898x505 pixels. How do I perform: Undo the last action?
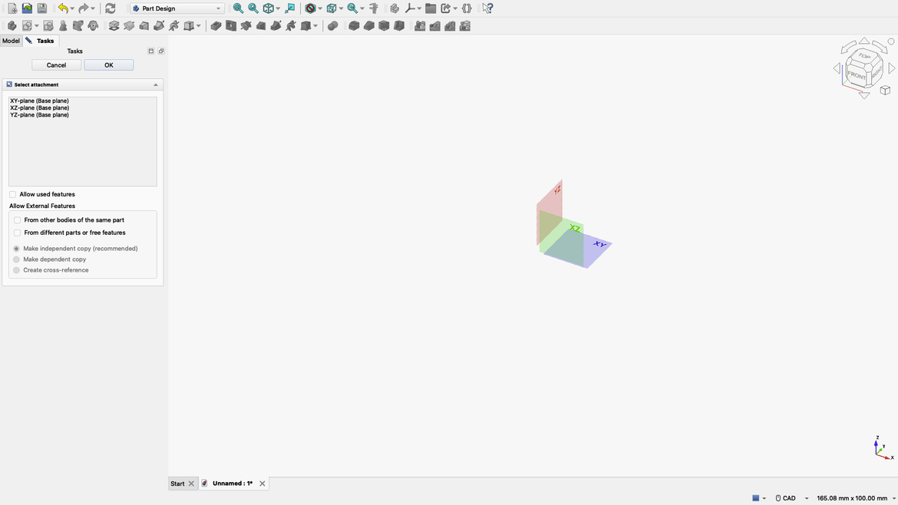[x=61, y=8]
